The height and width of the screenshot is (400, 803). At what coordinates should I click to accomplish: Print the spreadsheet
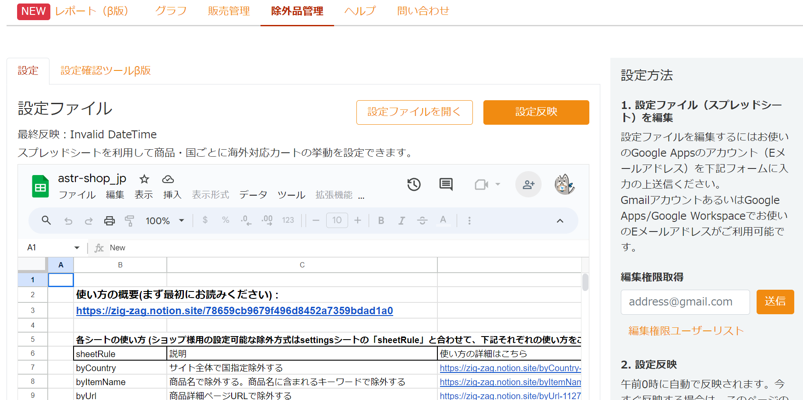(x=109, y=221)
